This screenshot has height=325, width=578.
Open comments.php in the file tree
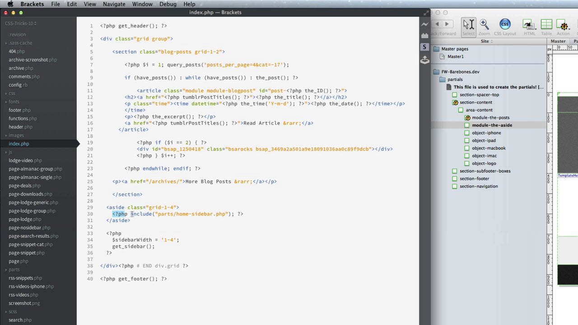pyautogui.click(x=24, y=77)
